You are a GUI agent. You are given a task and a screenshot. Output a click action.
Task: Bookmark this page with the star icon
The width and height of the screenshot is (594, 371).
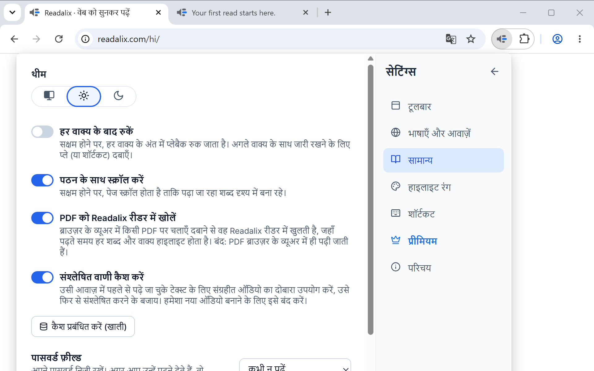pos(471,39)
